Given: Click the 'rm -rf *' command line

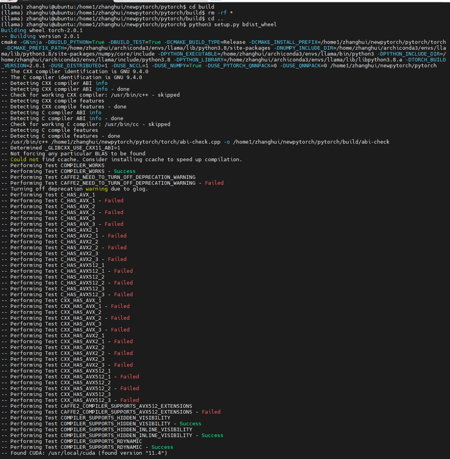Looking at the screenshot, I should tap(118, 12).
